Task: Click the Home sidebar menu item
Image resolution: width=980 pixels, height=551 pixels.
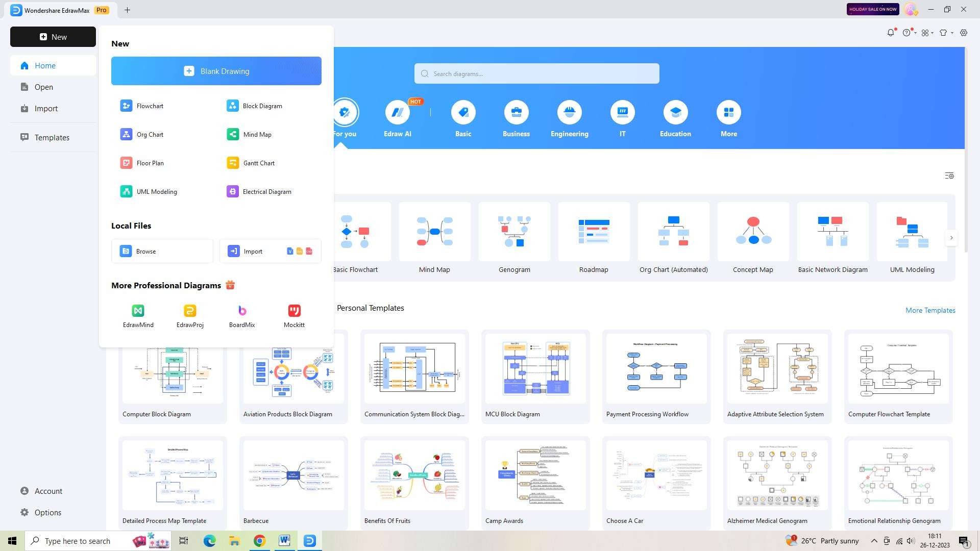Action: click(x=44, y=65)
